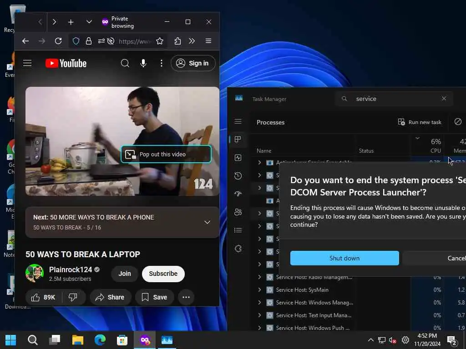This screenshot has height=349, width=466.
Task: Click the Task Manager search field
Action: pos(394,99)
